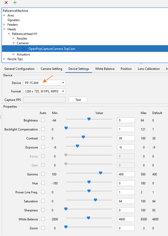Screen dimensions: 168x236
Task: Click the Saturation slider handle
Action: [95, 200]
